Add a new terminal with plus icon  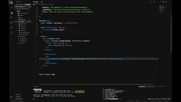pos(157,86)
